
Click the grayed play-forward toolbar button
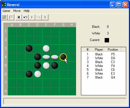click(32, 17)
